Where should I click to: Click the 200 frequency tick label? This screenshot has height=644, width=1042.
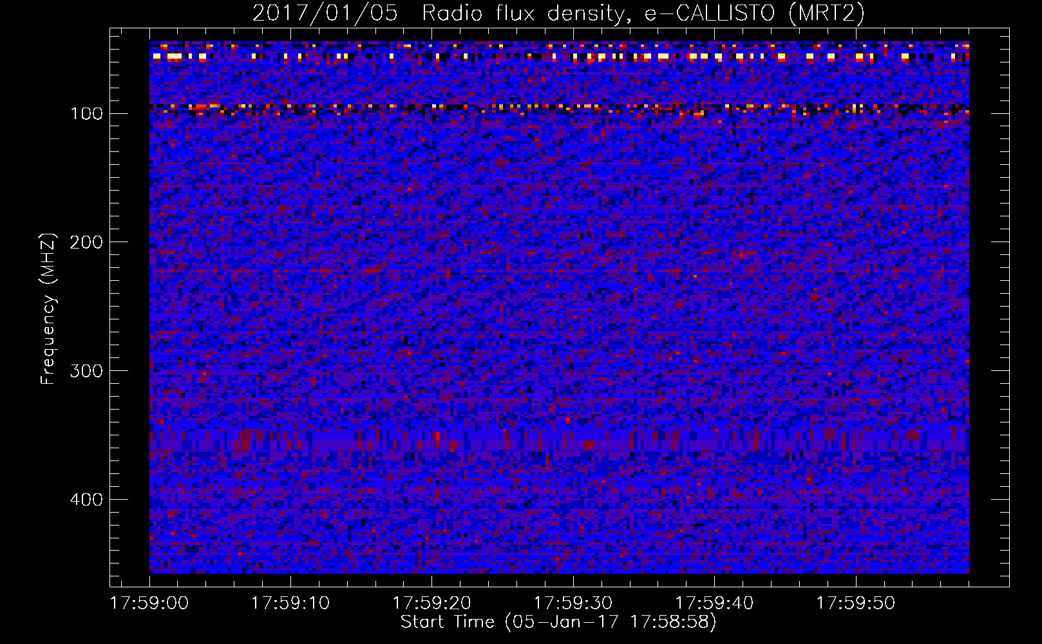pyautogui.click(x=86, y=242)
